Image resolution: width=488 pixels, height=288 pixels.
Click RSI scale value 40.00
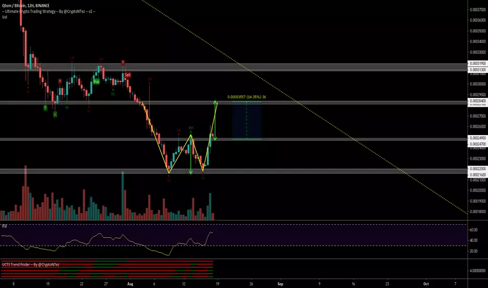(473, 240)
